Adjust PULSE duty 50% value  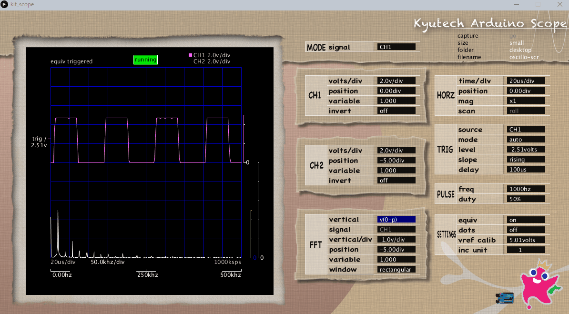tap(526, 199)
